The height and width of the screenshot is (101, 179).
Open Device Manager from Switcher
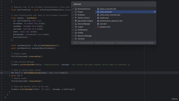[x=84, y=24]
